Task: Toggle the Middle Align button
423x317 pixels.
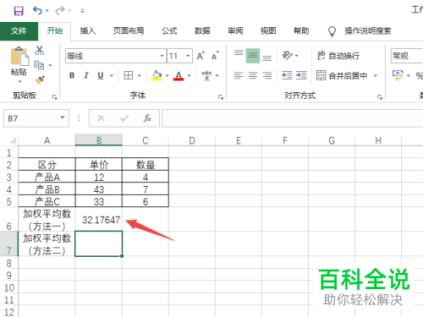Action: 253,56
